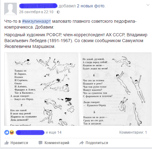Open the post author's profile picture

click(x=11, y=9)
